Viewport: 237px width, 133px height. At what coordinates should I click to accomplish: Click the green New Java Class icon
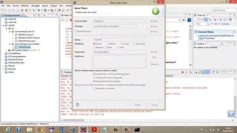point(26,10)
